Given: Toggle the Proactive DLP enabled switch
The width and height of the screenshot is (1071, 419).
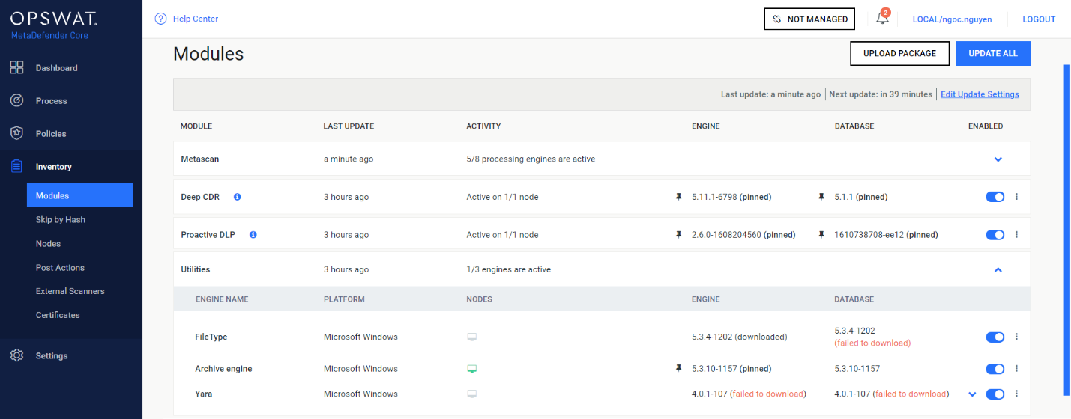Looking at the screenshot, I should pyautogui.click(x=995, y=234).
